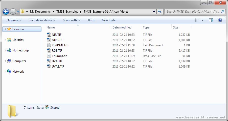Select the Network label in the navigation pane
Screen dimensions: 228x121
pyautogui.click(x=18, y=72)
